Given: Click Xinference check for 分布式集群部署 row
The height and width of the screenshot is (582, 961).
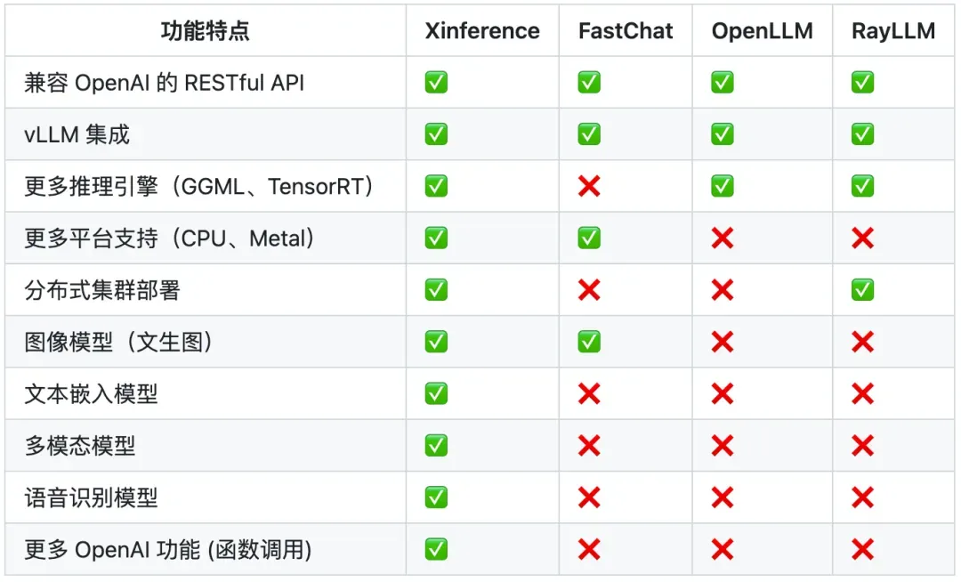Looking at the screenshot, I should click(436, 289).
